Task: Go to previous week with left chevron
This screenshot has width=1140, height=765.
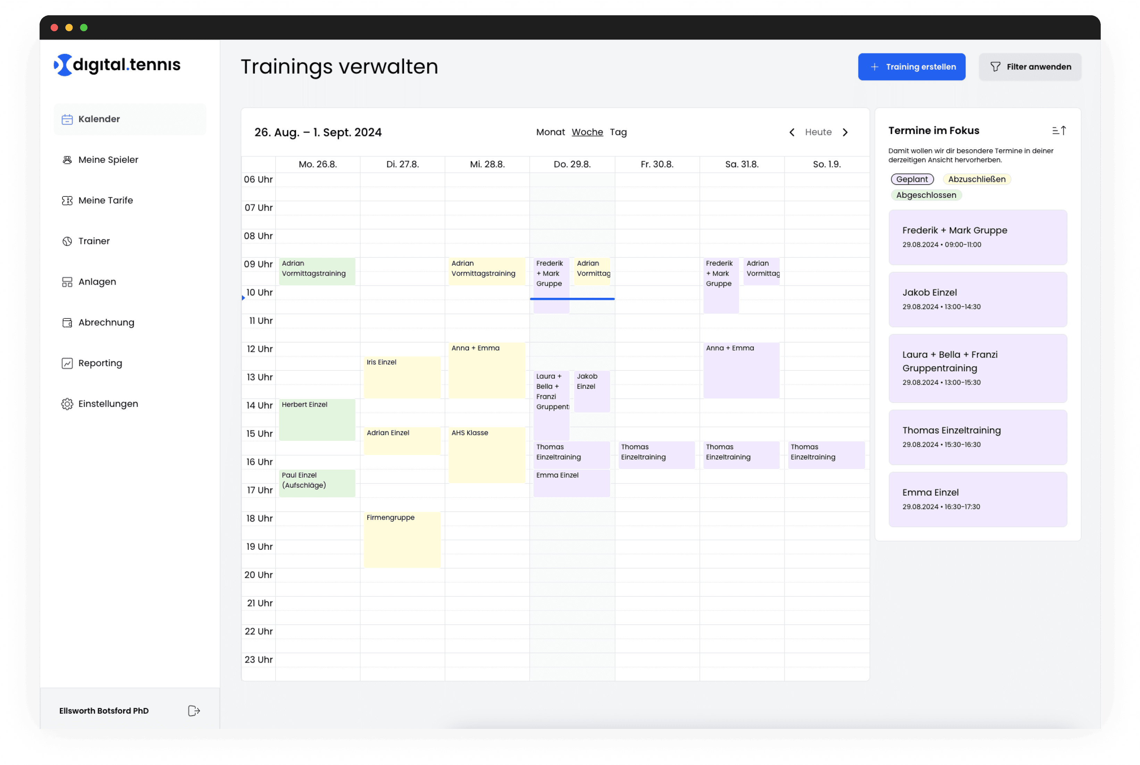Action: (792, 132)
